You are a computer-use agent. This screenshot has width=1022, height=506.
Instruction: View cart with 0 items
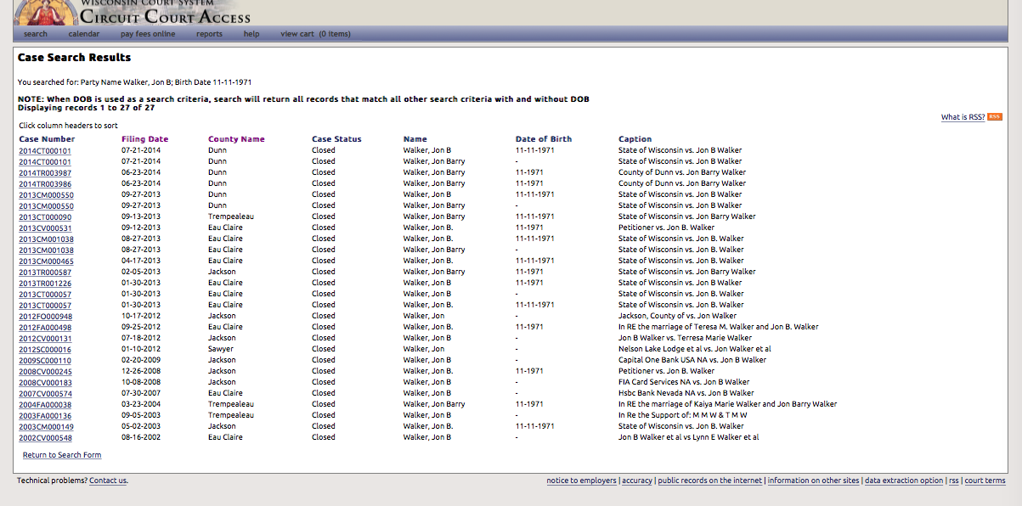point(315,34)
